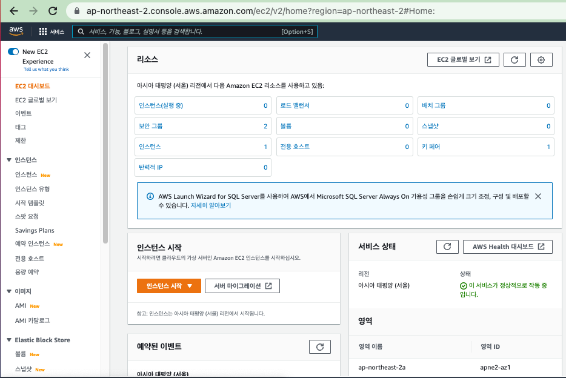Select EC2 글로벌 보기 in the sidebar
The height and width of the screenshot is (378, 566).
(36, 100)
